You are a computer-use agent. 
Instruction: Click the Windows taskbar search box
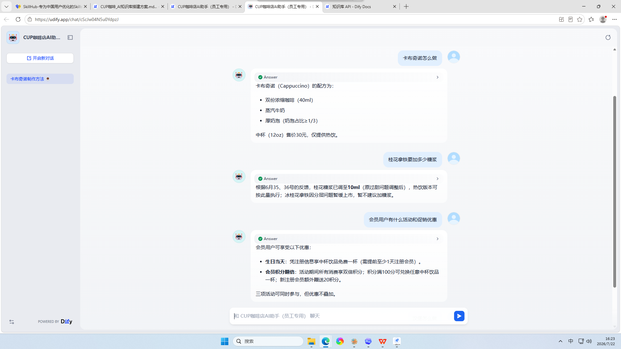click(x=268, y=341)
